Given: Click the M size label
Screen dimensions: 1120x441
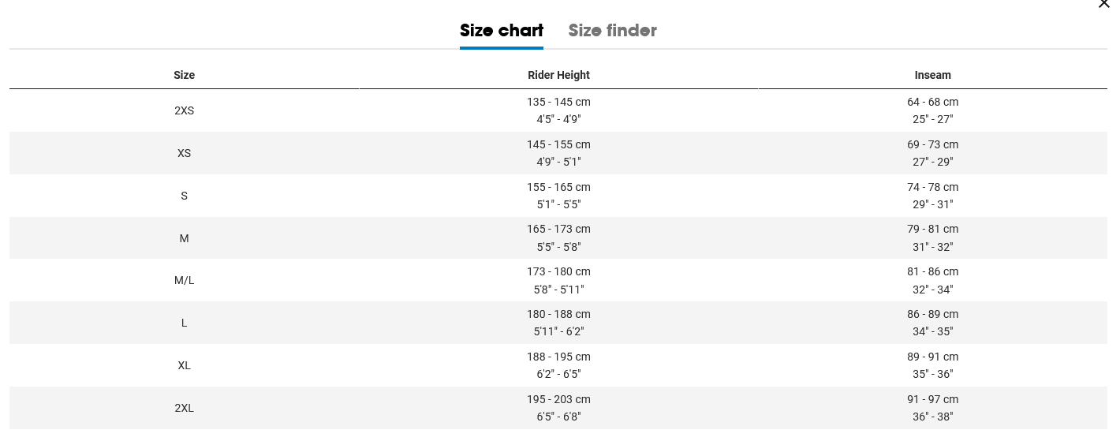Looking at the screenshot, I should (x=184, y=238).
